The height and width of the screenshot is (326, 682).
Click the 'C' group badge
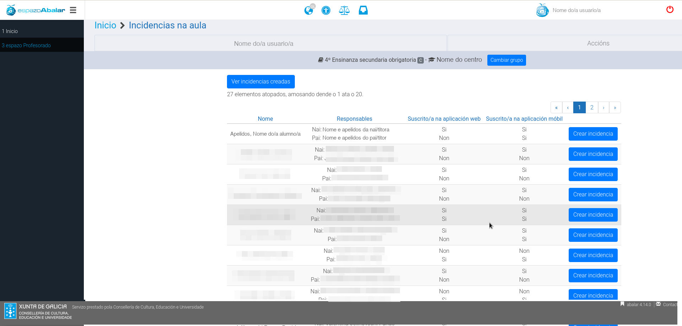pyautogui.click(x=421, y=60)
